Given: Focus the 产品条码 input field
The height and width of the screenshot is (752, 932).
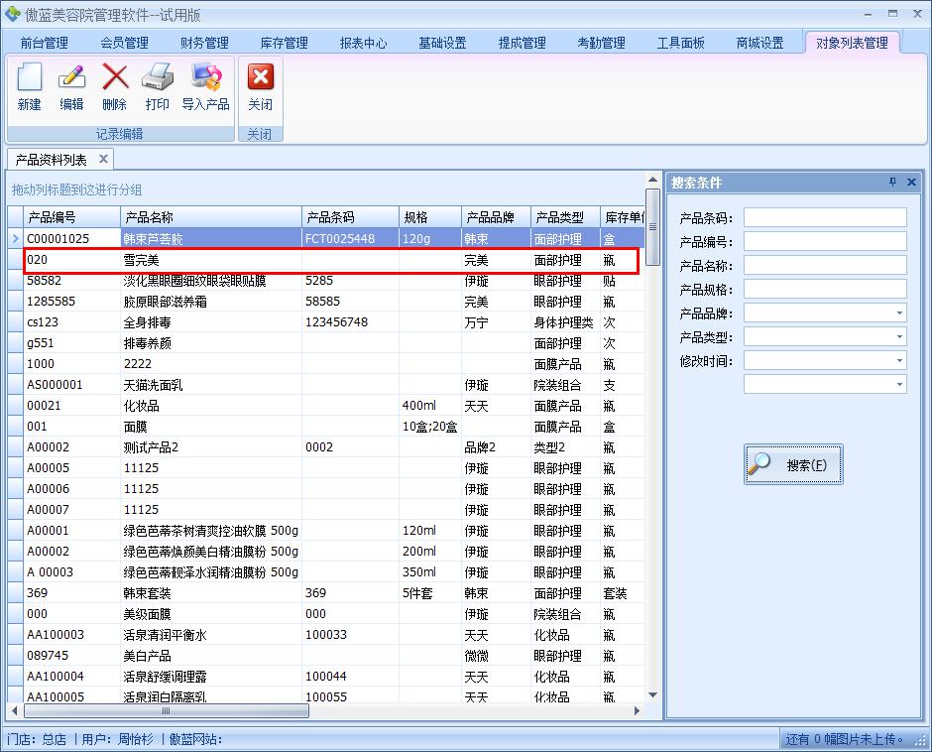Looking at the screenshot, I should pos(825,217).
